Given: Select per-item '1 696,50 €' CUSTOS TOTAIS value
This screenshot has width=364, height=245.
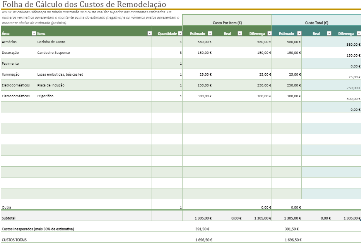Looking at the screenshot, I should (204, 240).
